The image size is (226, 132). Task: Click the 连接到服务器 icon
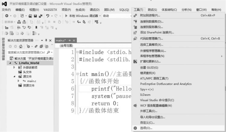pyautogui.click(x=135, y=27)
